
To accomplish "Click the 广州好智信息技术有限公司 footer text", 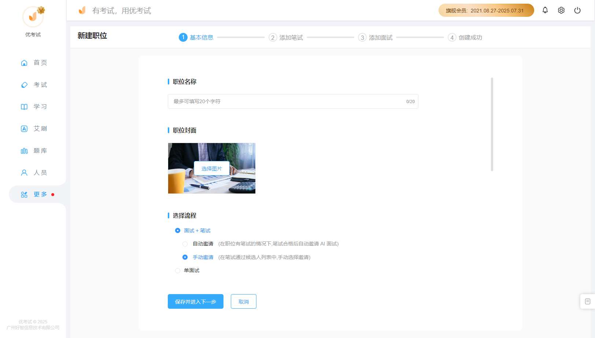I will pos(33,327).
